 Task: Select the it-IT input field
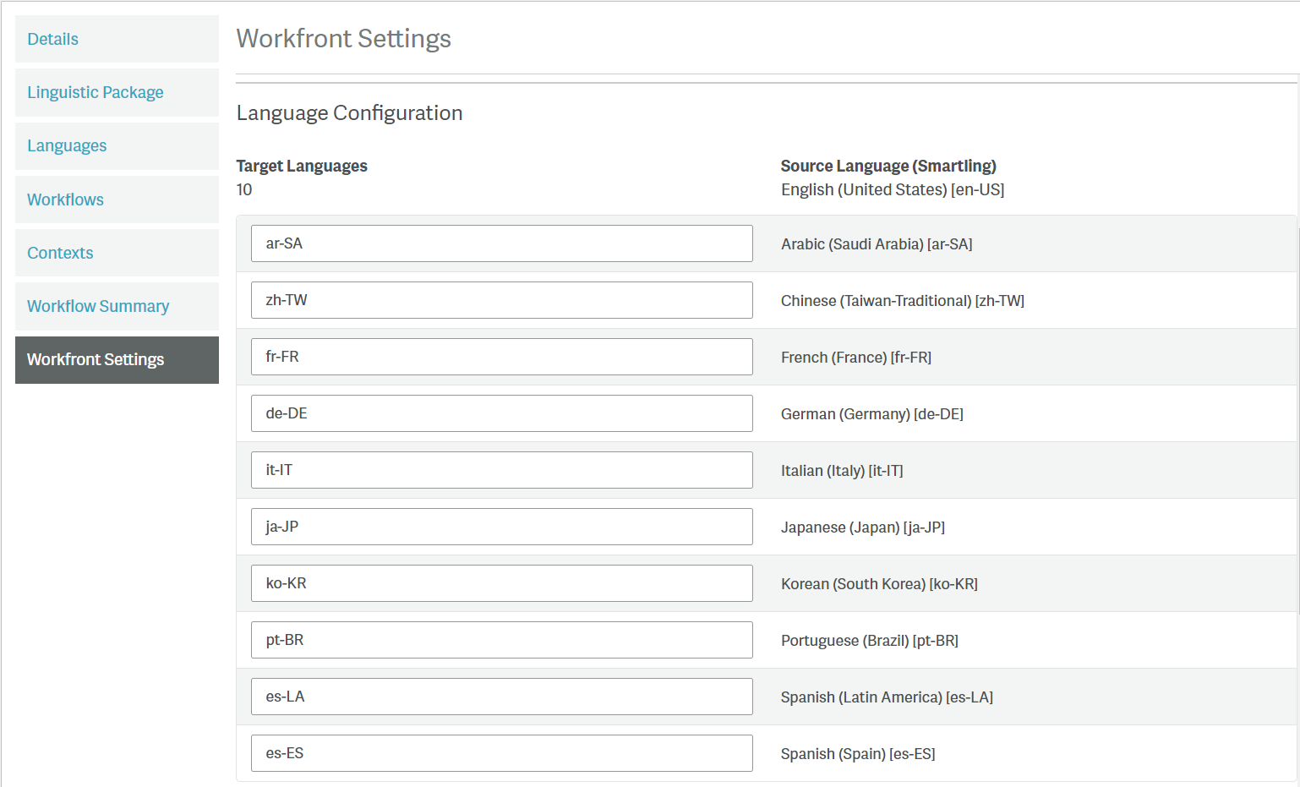pos(501,470)
